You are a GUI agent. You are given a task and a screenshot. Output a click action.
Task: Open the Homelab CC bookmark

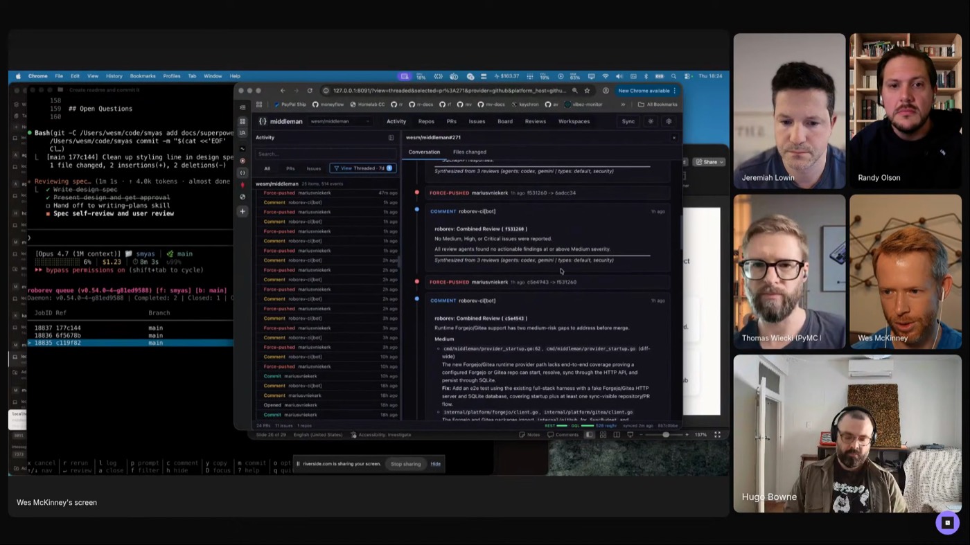[x=367, y=105]
